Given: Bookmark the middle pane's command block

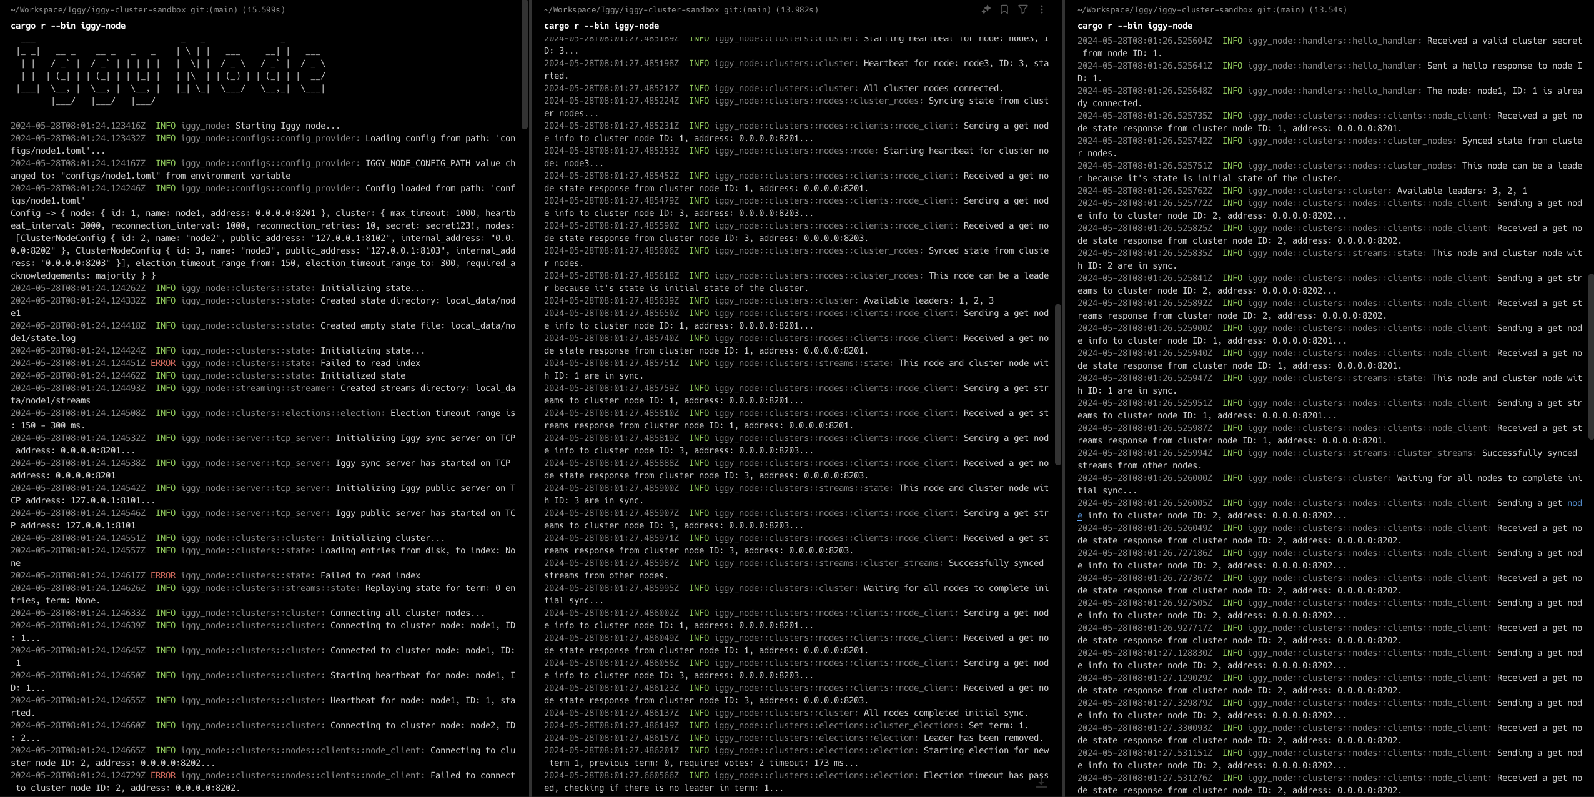Looking at the screenshot, I should (1004, 9).
